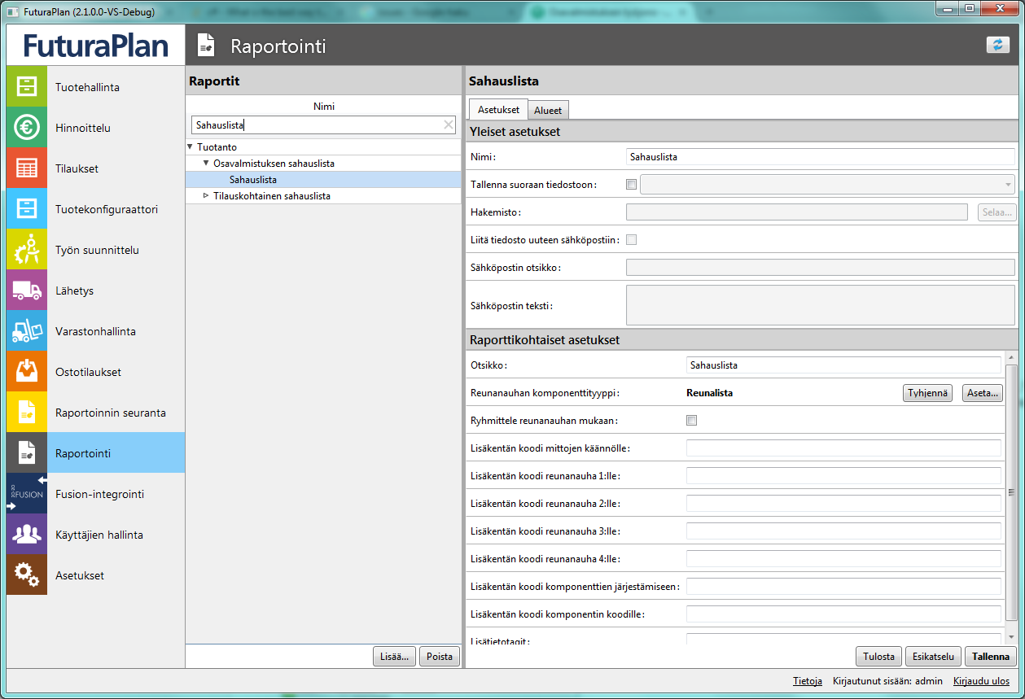Open Varastonhallinta forklift icon
The image size is (1025, 699).
[27, 330]
